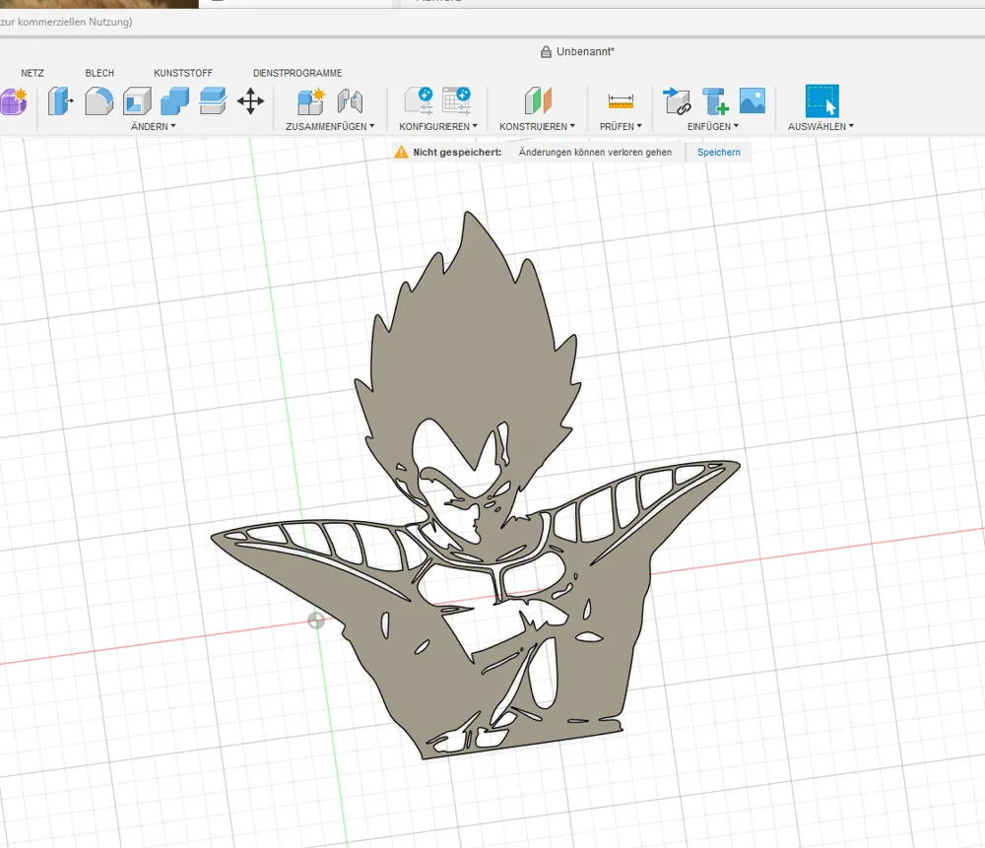985x848 pixels.
Task: Click the purple Create Form icon
Action: coord(14,101)
